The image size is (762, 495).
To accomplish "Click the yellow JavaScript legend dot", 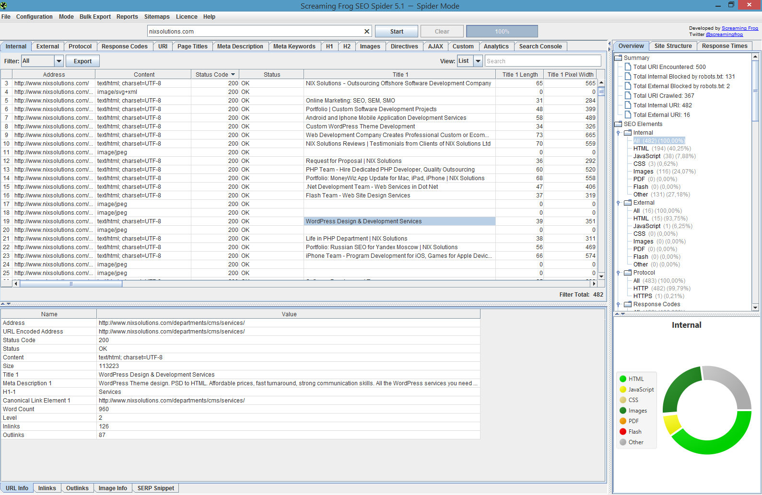I will click(623, 390).
